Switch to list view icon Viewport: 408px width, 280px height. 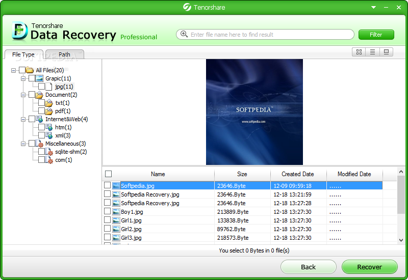[373, 52]
